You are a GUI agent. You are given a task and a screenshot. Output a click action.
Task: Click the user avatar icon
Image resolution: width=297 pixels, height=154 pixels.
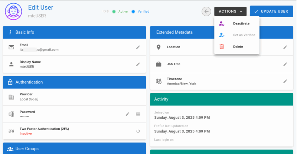click(x=13, y=12)
